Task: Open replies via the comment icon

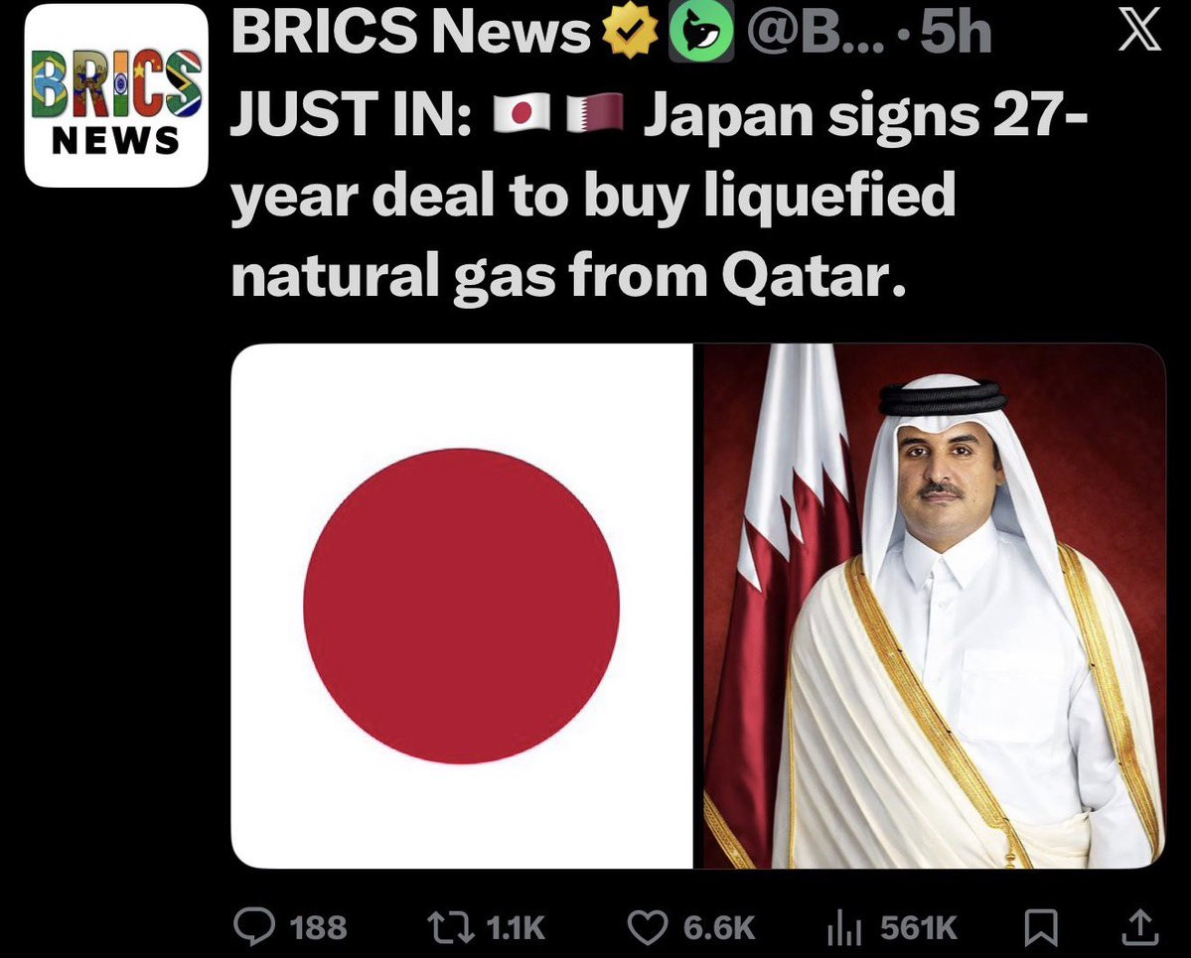Action: [254, 927]
